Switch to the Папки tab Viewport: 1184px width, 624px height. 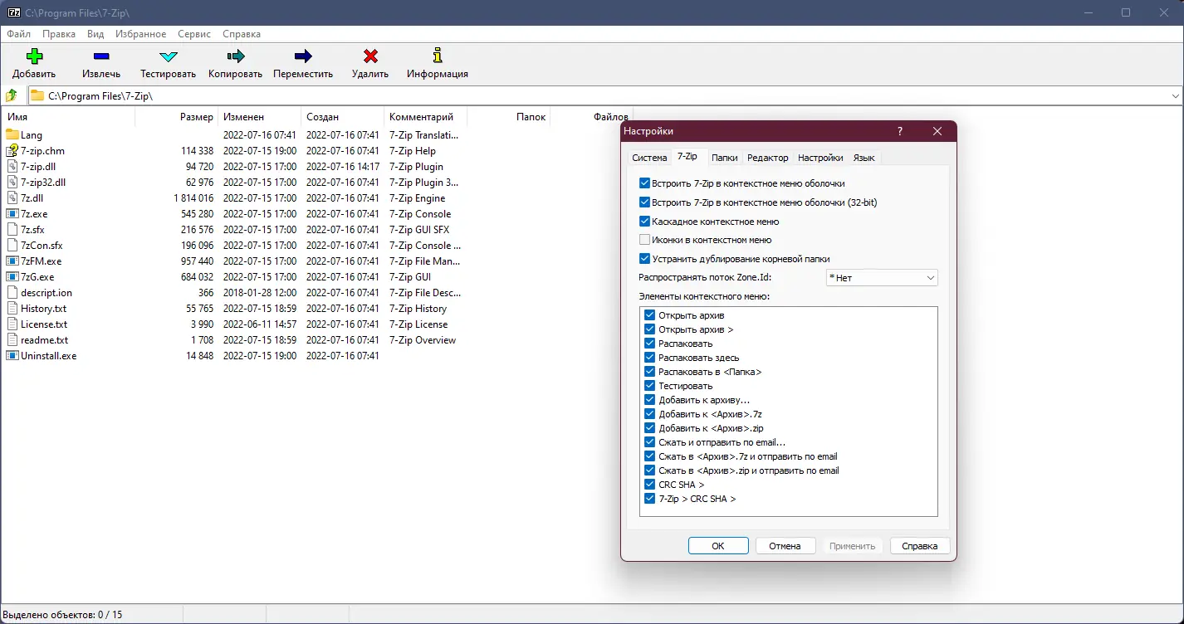click(724, 158)
